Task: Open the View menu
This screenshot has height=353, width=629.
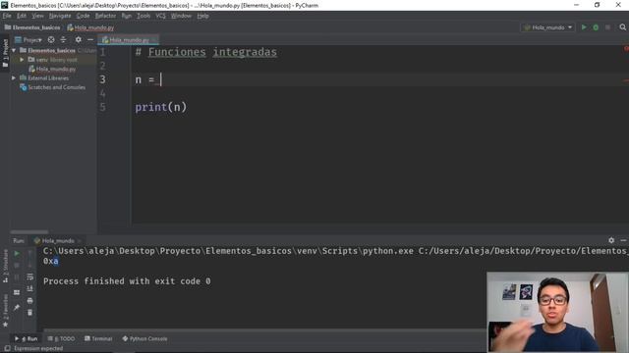Action: 37,16
